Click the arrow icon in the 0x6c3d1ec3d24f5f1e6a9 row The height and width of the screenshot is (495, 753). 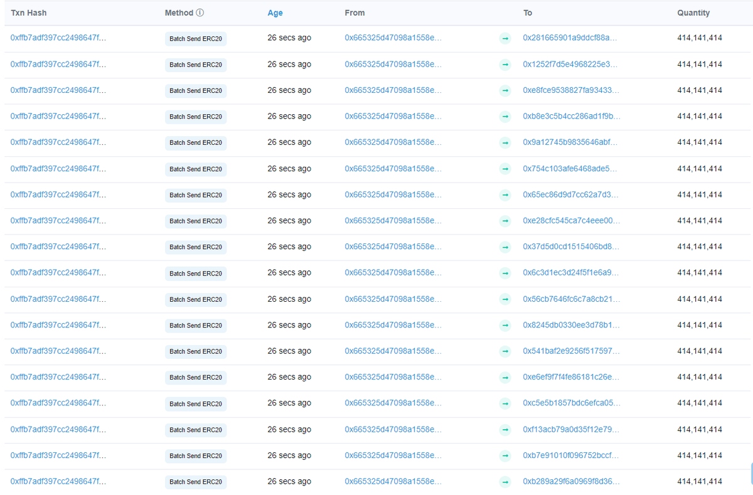[x=505, y=274]
